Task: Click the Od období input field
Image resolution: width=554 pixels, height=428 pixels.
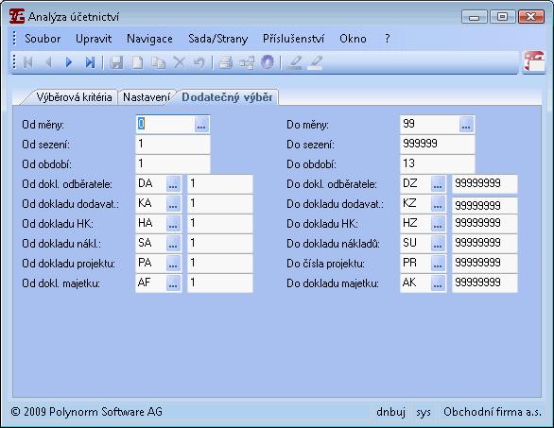Action: pos(173,163)
